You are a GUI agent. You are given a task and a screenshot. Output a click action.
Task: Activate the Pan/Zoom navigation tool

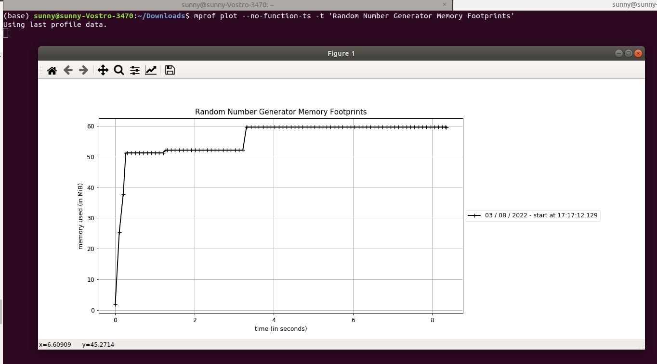(x=103, y=70)
